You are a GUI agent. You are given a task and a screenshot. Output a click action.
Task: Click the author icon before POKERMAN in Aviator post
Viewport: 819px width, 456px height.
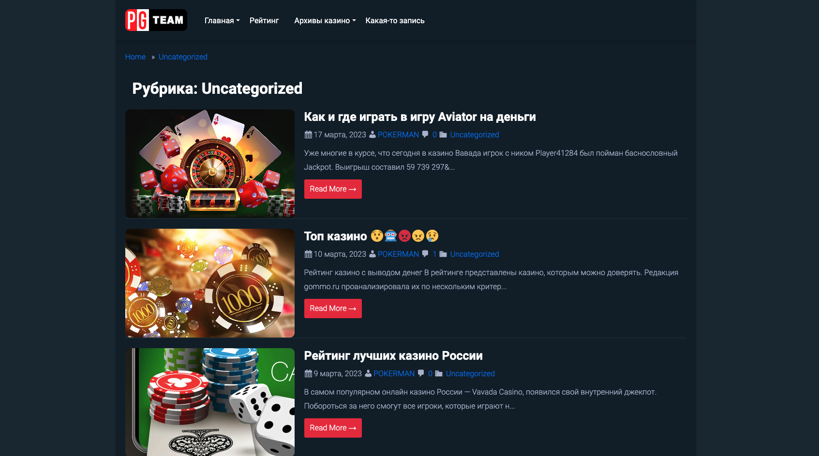tap(372, 135)
